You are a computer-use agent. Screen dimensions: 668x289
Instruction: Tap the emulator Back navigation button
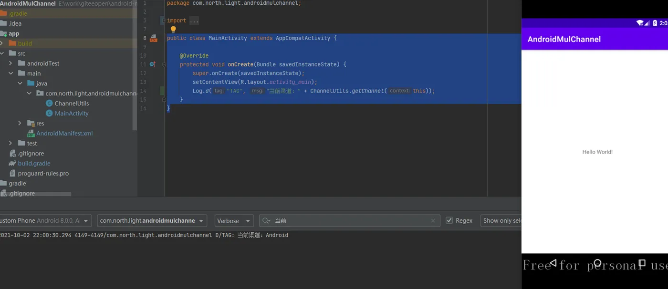[x=553, y=263]
